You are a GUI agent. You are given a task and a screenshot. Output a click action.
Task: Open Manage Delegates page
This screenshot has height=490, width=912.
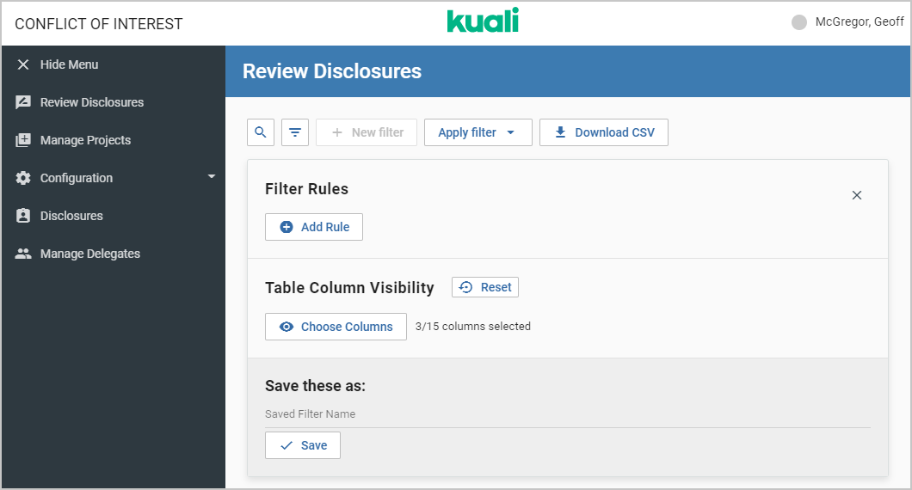89,254
